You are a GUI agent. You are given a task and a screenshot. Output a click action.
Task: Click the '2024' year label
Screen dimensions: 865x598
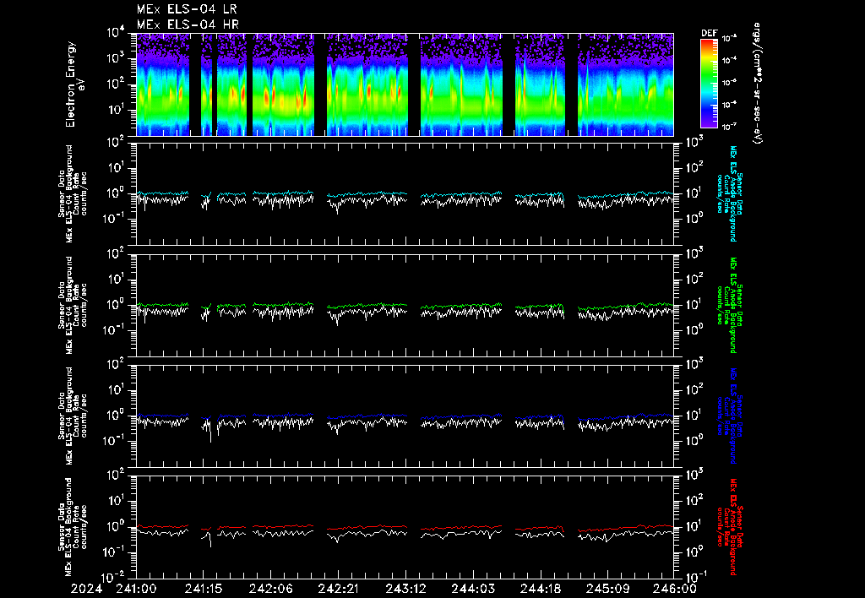pos(87,590)
